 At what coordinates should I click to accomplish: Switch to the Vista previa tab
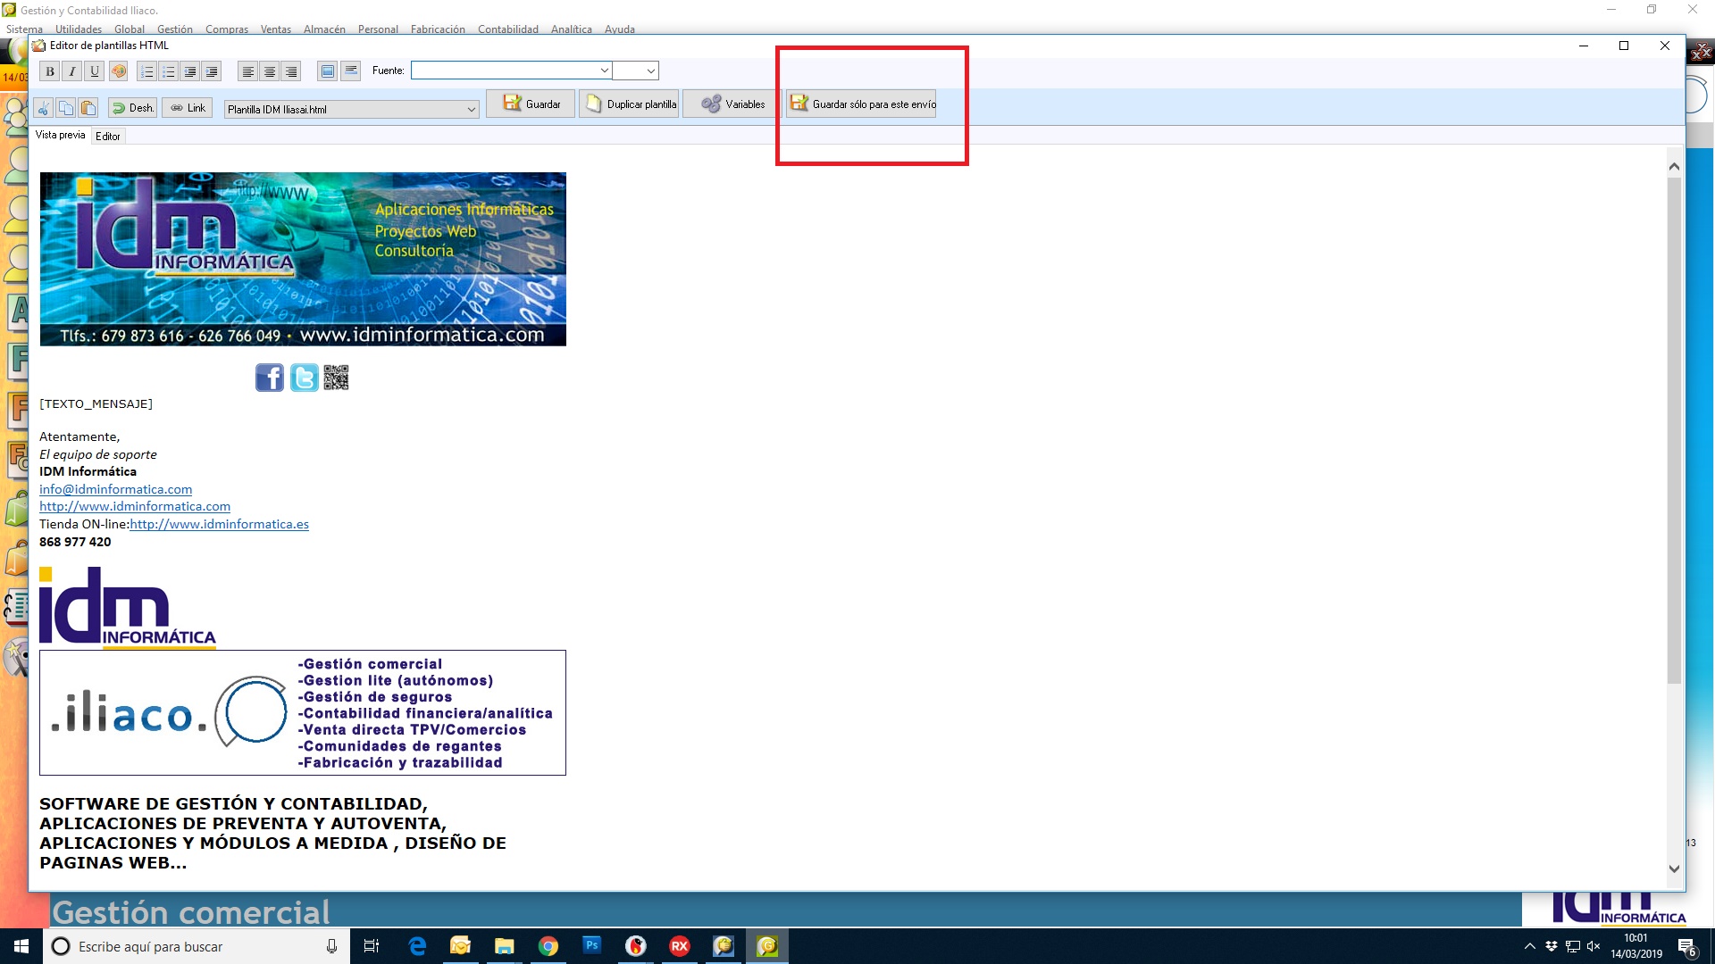pos(61,136)
